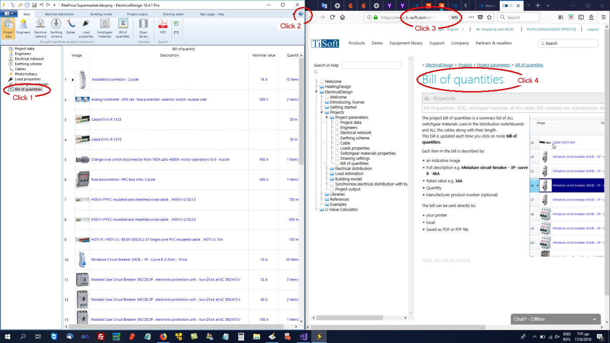Switch to the Electrical distribution ribbon tab
The height and width of the screenshot is (343, 610).
(x=60, y=14)
